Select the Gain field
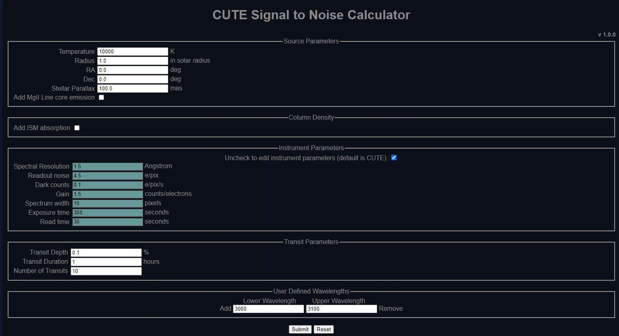 coord(108,194)
